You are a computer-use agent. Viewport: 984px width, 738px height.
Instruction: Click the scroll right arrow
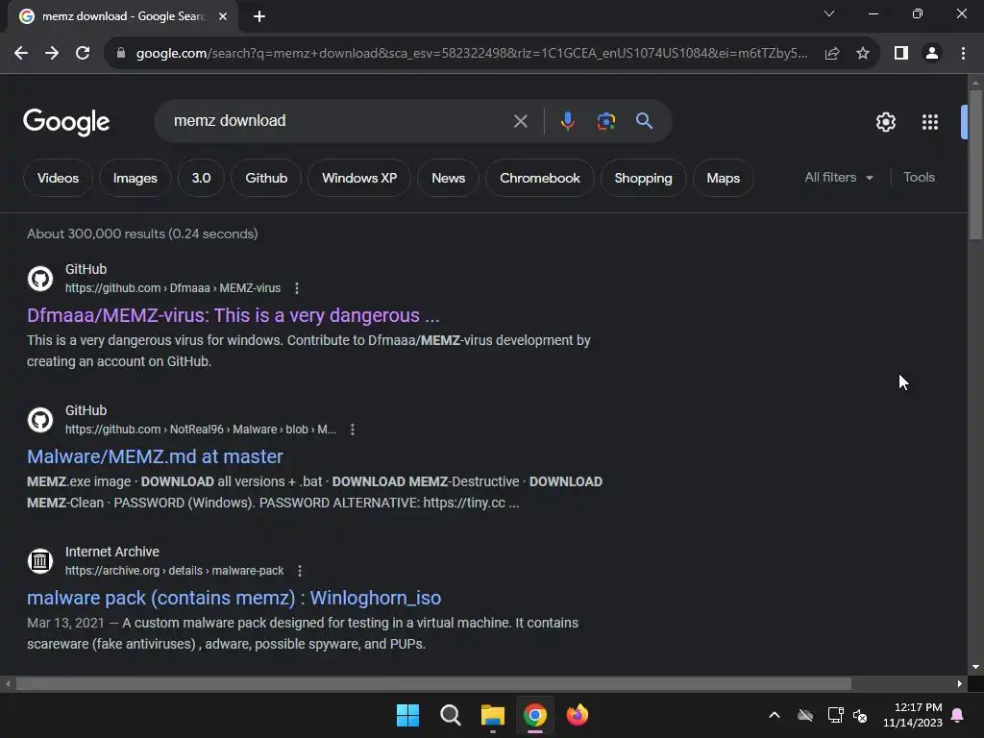(x=960, y=684)
